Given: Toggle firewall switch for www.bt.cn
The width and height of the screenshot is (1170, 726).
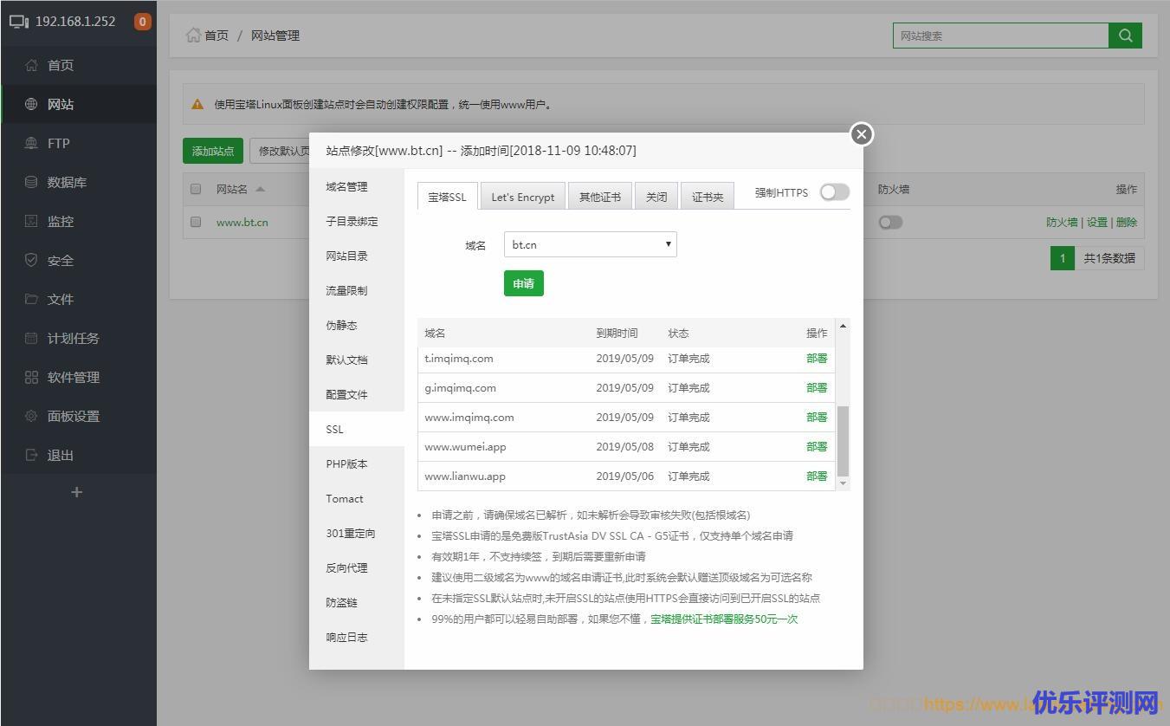Looking at the screenshot, I should click(889, 223).
